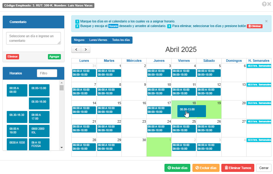Click the Cerrar button
Image resolution: width=273 pixels, height=174 pixels.
click(264, 168)
